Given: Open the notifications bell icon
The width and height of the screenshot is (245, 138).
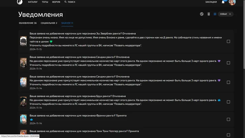Looking at the screenshot, I should (x=223, y=2).
